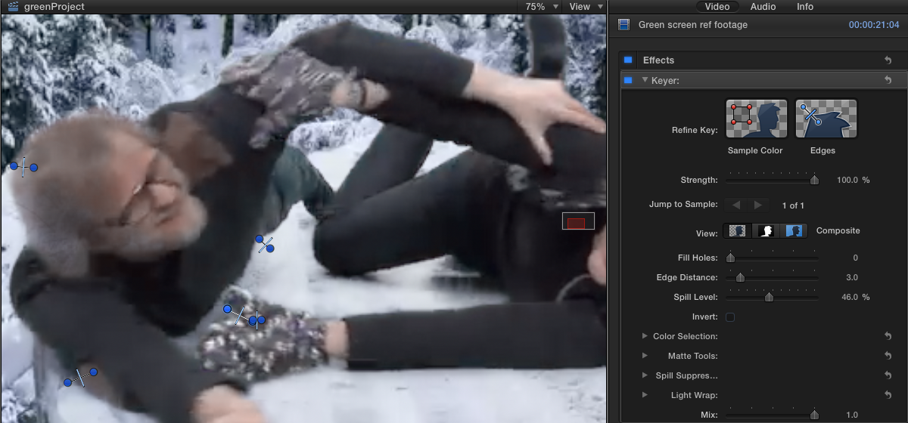This screenshot has height=423, width=908.
Task: Jump to previous sample arrow
Action: [x=736, y=205]
